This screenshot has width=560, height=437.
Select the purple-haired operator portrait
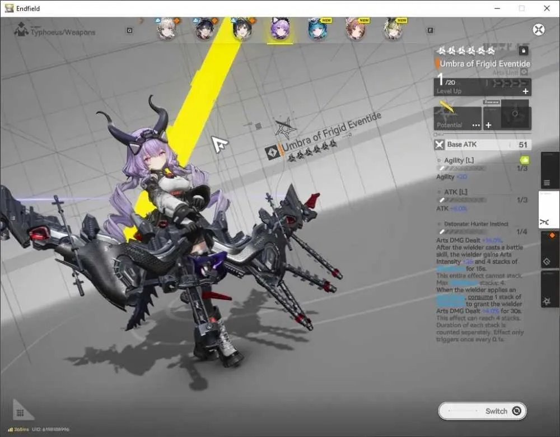tap(280, 29)
